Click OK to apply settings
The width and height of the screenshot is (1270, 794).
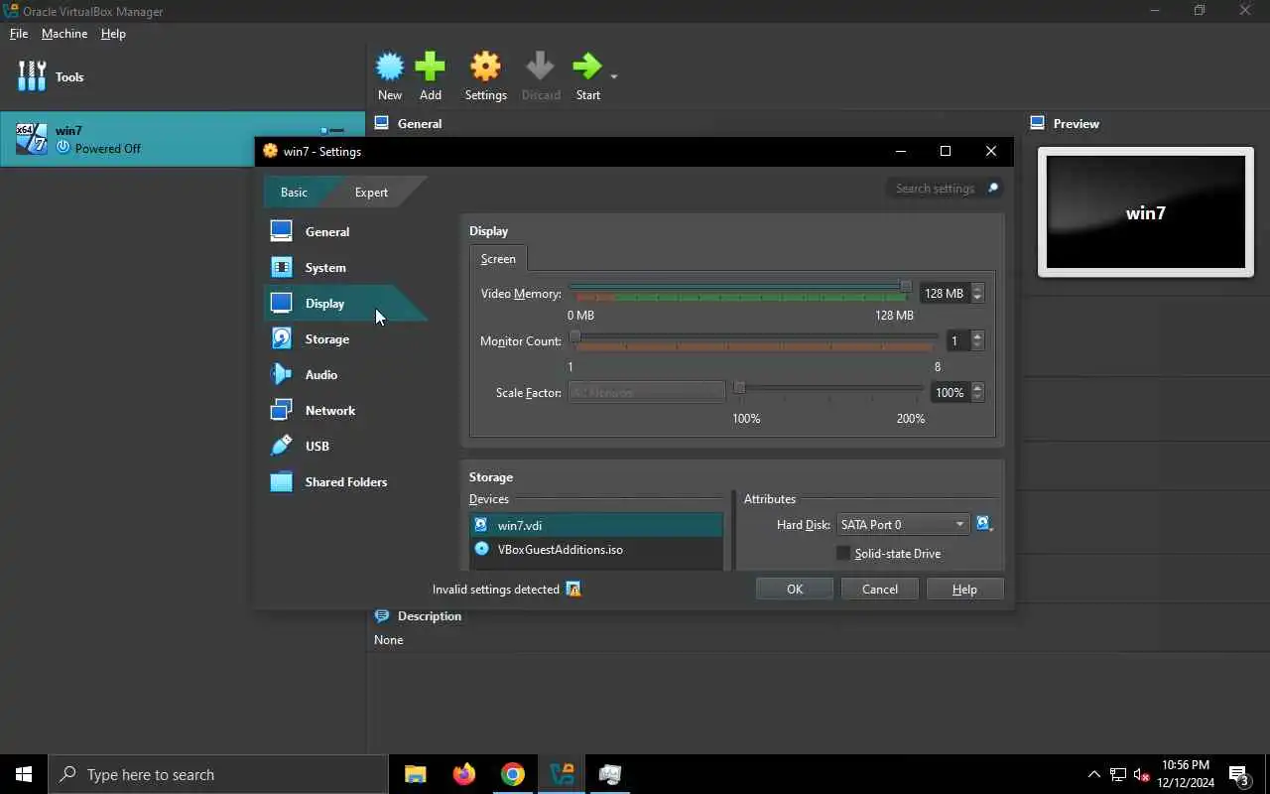795,589
